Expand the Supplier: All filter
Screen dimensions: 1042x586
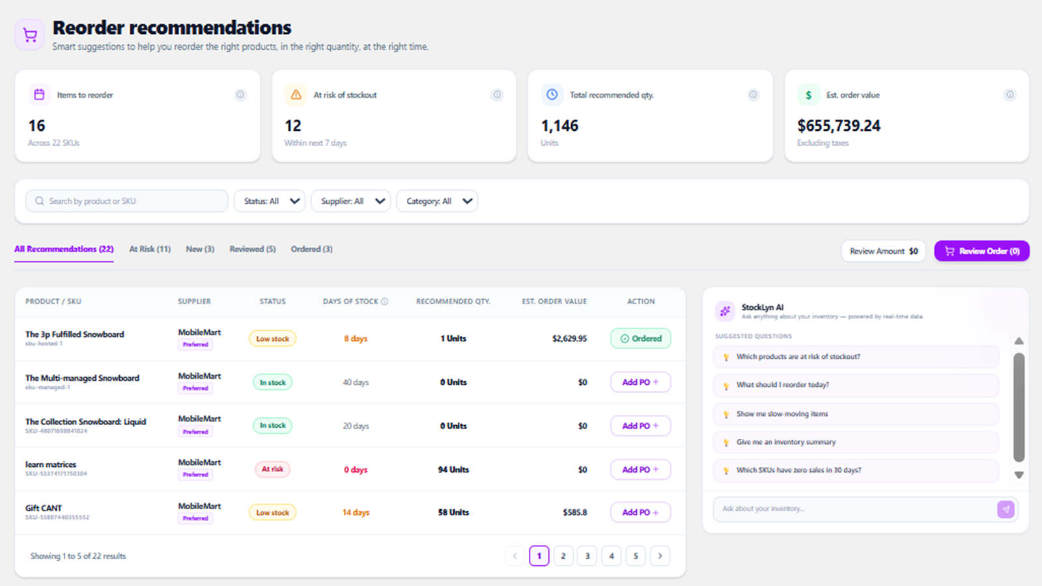point(350,201)
